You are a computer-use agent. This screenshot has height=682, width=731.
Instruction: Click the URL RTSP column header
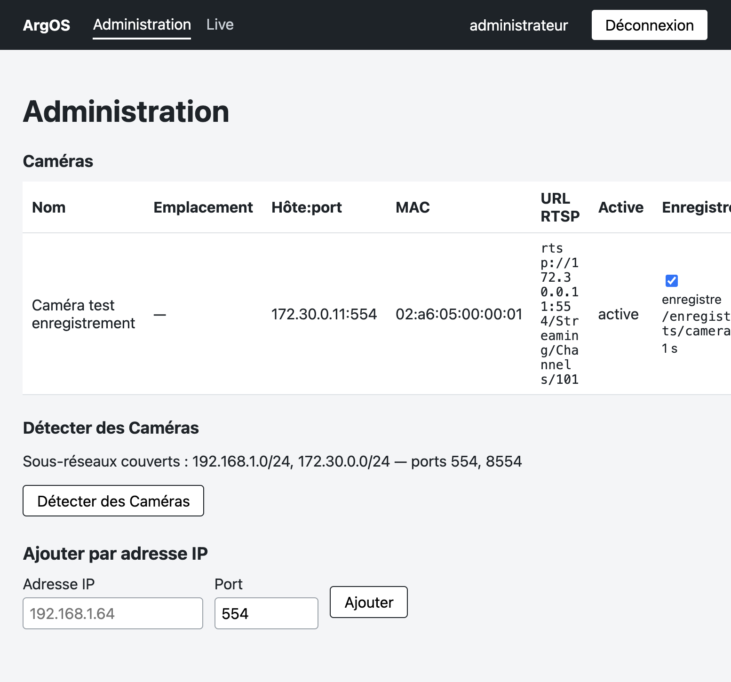560,207
